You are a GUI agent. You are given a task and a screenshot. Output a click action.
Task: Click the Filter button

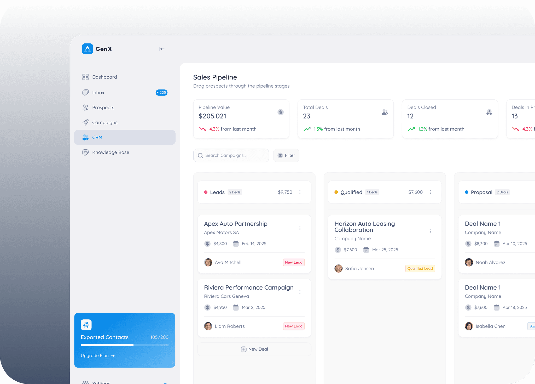pos(286,155)
